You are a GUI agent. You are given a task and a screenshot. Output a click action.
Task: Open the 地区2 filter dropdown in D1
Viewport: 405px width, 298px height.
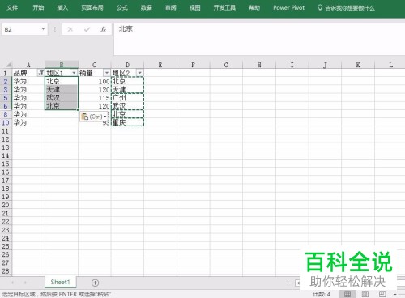(x=139, y=73)
